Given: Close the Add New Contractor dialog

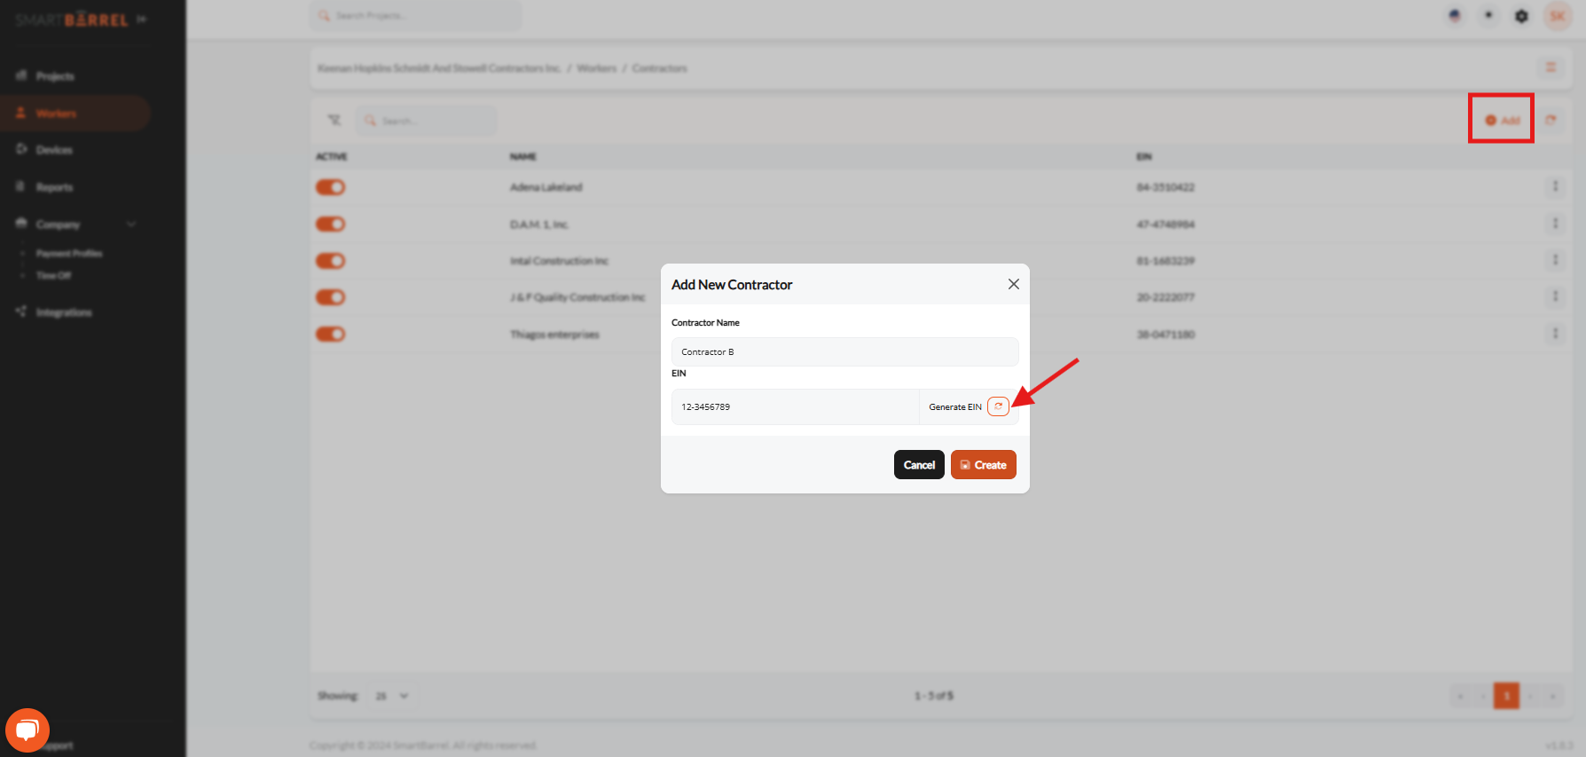Looking at the screenshot, I should pos(1013,284).
